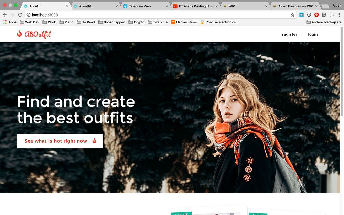This screenshot has height=215, width=344.
Task: Click the register link
Action: coord(290,34)
